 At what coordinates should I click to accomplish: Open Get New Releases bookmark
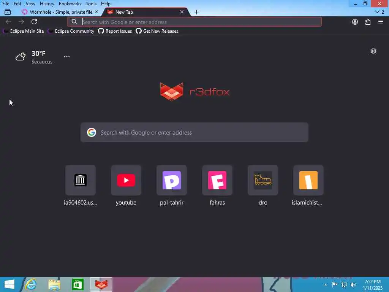[x=157, y=31]
